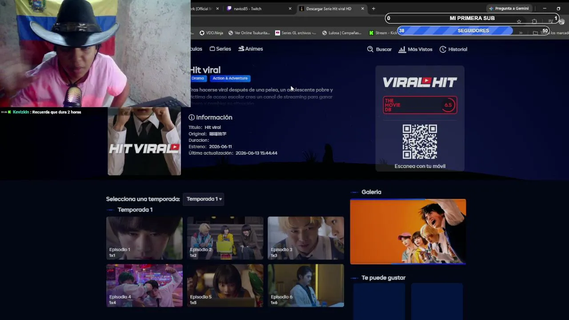Click the Estreno date 2026-06-11

pyautogui.click(x=220, y=147)
